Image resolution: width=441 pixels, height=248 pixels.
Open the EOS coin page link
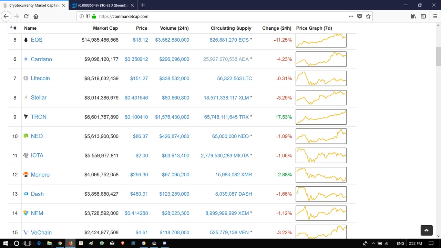(37, 40)
